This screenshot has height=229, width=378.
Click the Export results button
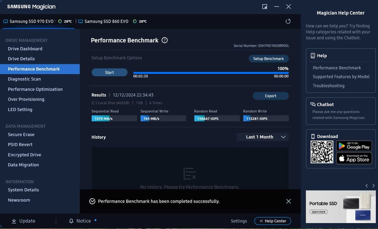271,96
